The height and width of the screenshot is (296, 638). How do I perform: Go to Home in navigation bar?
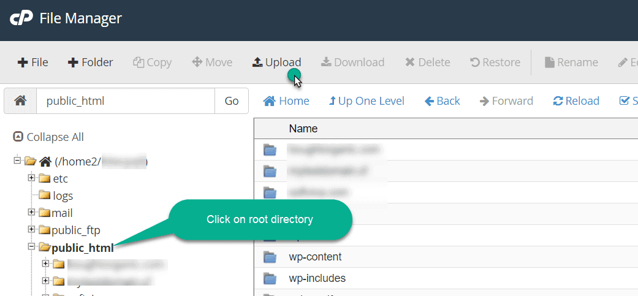[x=286, y=101]
